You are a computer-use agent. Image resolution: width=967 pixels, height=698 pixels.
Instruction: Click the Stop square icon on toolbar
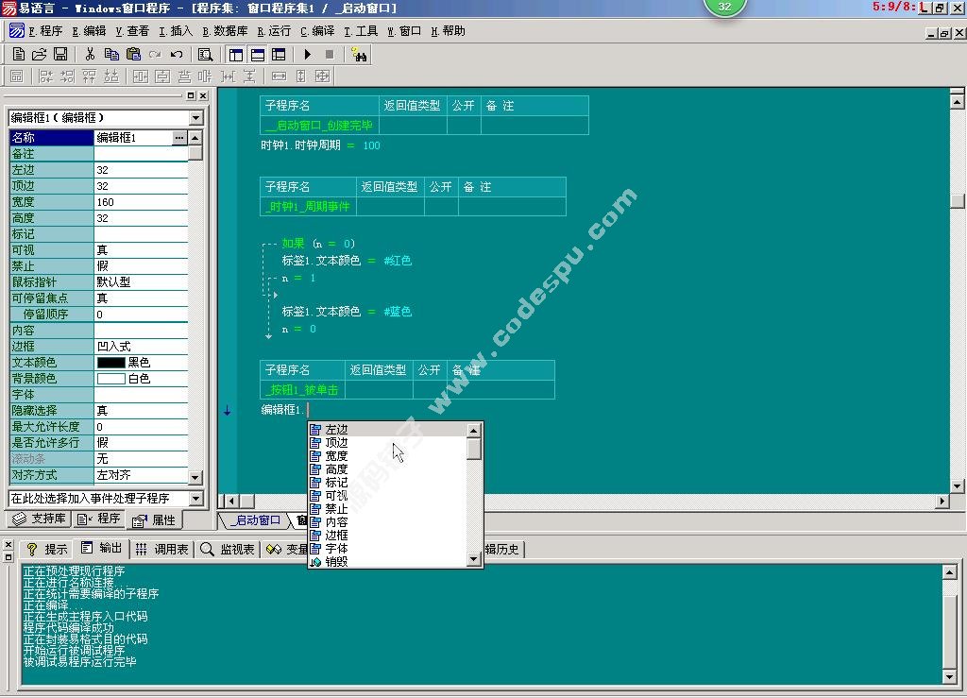pyautogui.click(x=330, y=55)
